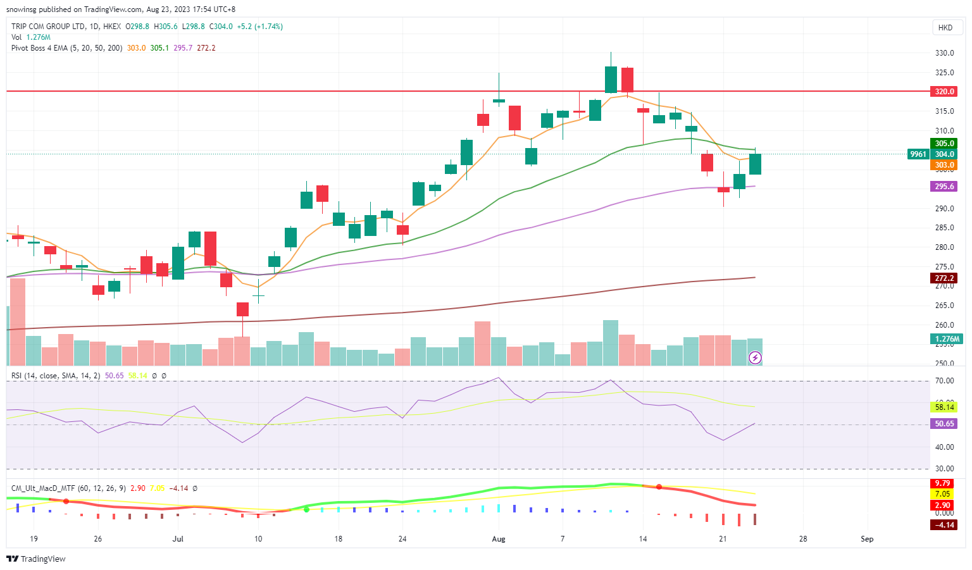972x570 pixels.
Task: Click the C304.0 close value
Action: (x=221, y=27)
